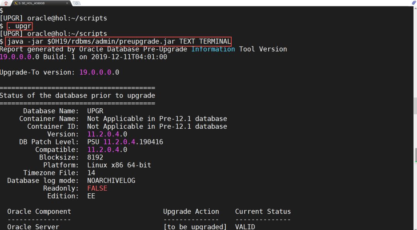
Task: Click the 'Current Status' column header
Action: click(263, 212)
